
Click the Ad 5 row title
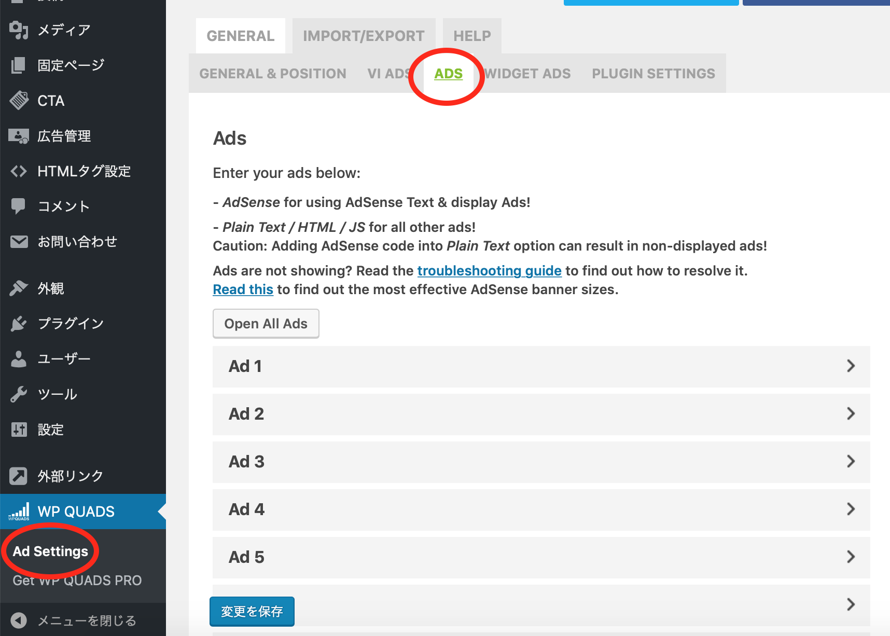click(246, 557)
